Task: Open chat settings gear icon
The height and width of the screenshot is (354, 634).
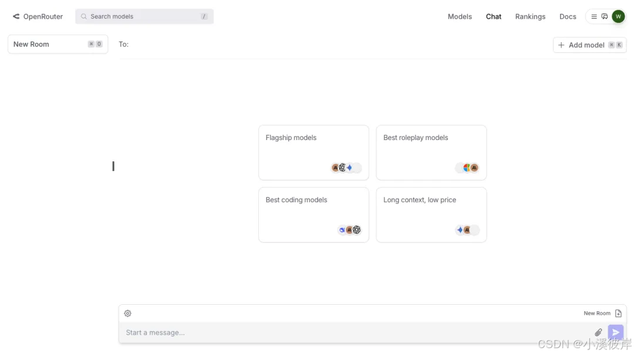Action: point(128,313)
